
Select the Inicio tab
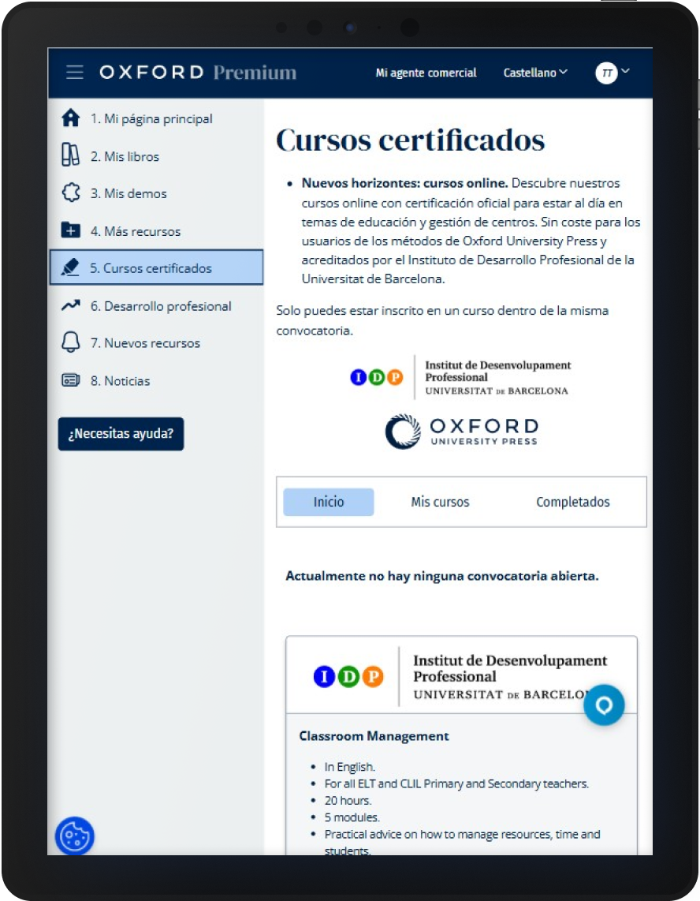click(329, 502)
